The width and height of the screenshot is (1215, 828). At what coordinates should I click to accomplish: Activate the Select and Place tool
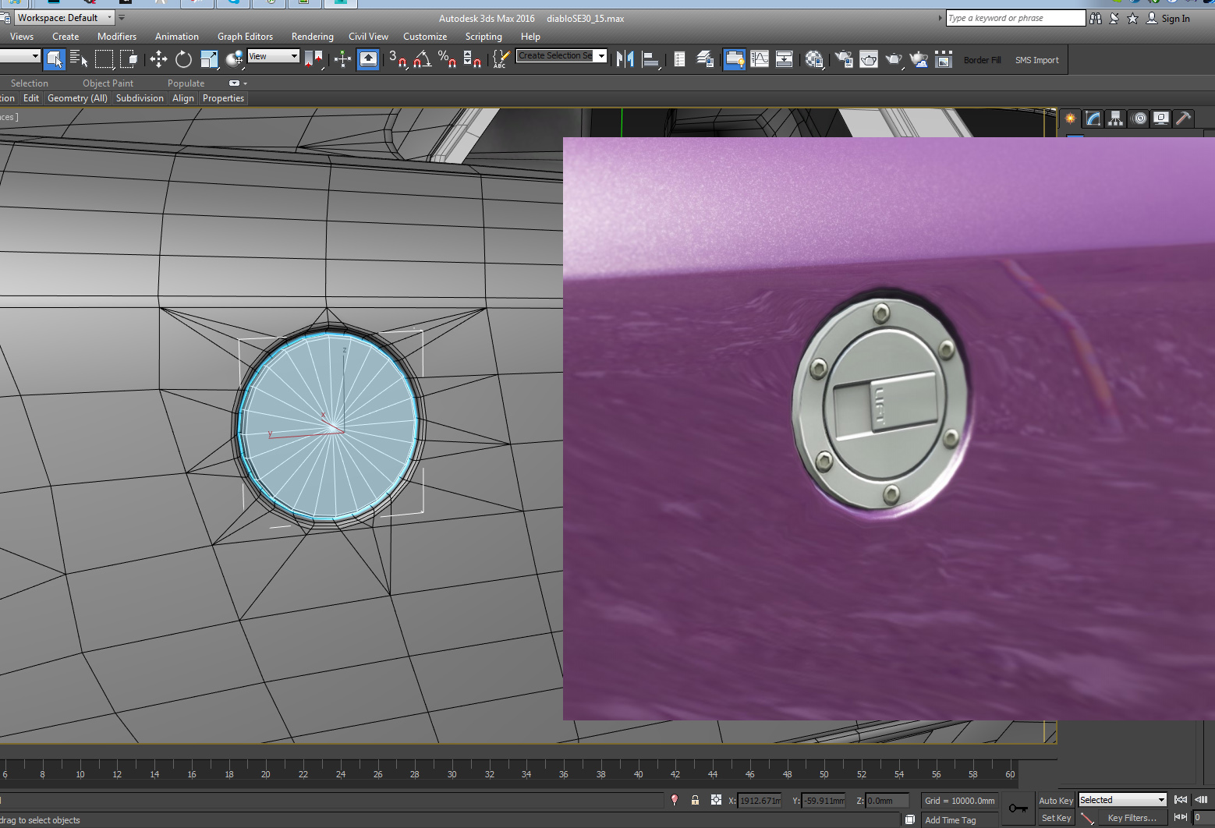tap(234, 59)
